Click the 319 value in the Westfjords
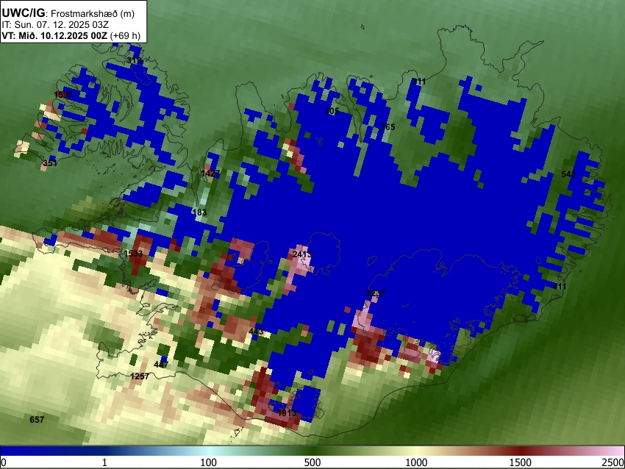The width and height of the screenshot is (625, 469). coord(135,60)
